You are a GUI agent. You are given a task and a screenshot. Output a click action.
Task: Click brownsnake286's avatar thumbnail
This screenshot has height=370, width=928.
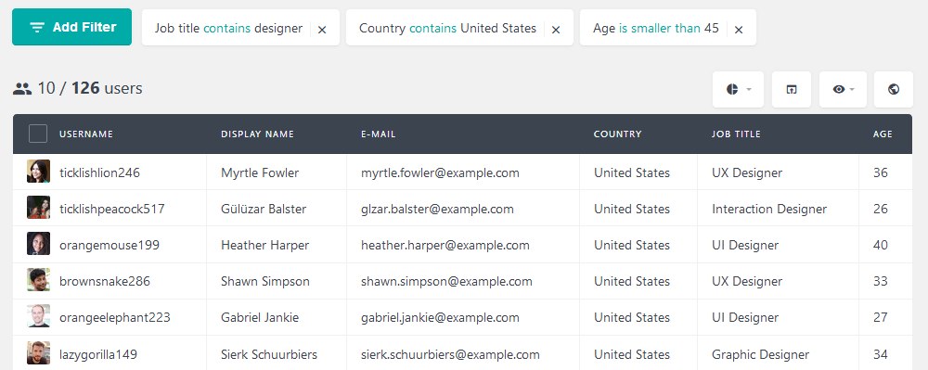[38, 279]
